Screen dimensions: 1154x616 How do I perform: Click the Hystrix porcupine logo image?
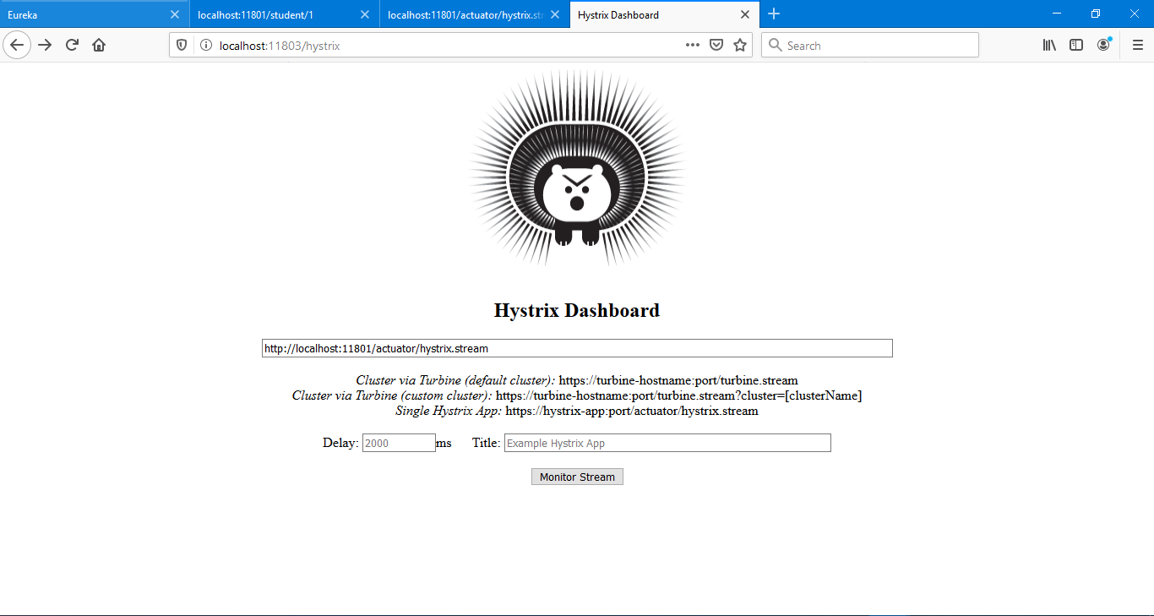click(577, 167)
